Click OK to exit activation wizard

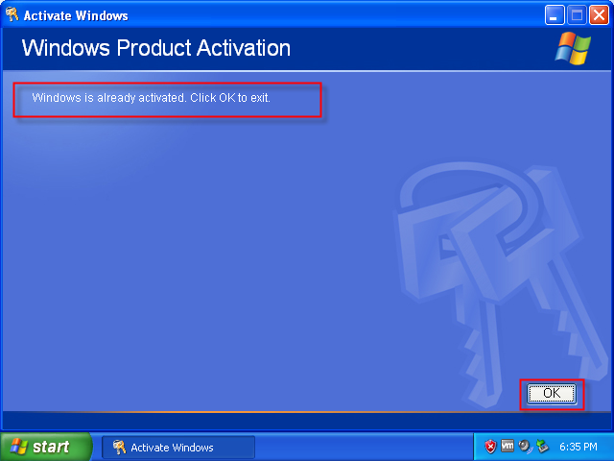pyautogui.click(x=552, y=394)
